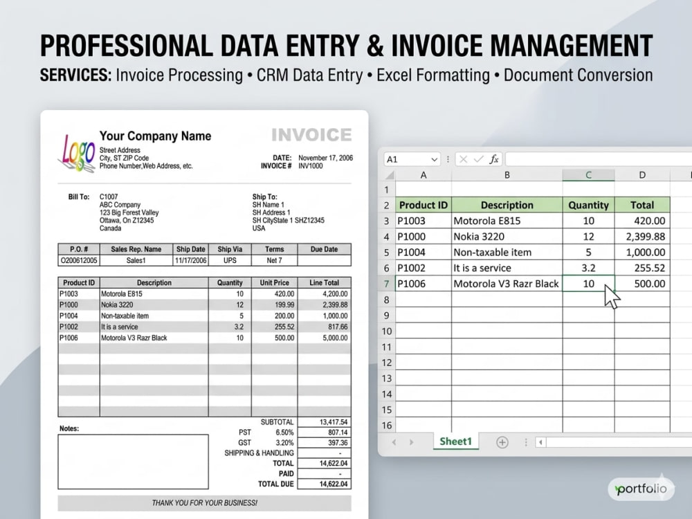This screenshot has width=692, height=519.
Task: Select row 1 header
Action: tap(387, 190)
